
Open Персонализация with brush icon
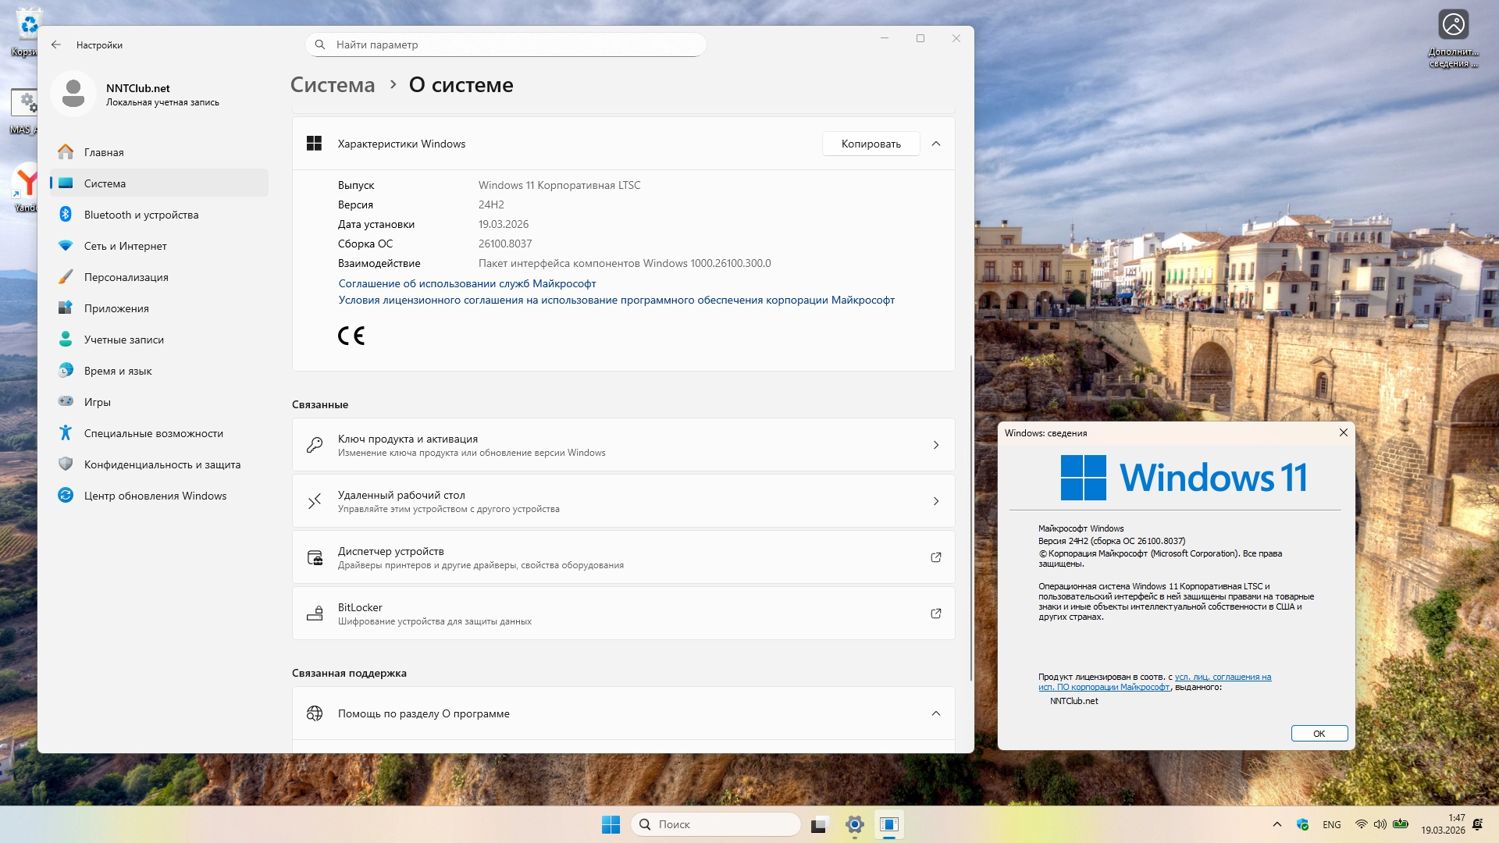point(126,277)
